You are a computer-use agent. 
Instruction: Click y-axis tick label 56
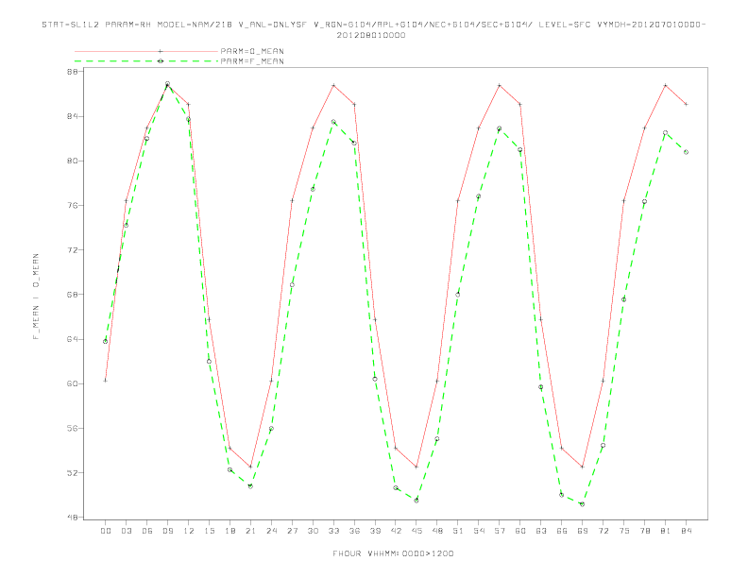(x=73, y=428)
